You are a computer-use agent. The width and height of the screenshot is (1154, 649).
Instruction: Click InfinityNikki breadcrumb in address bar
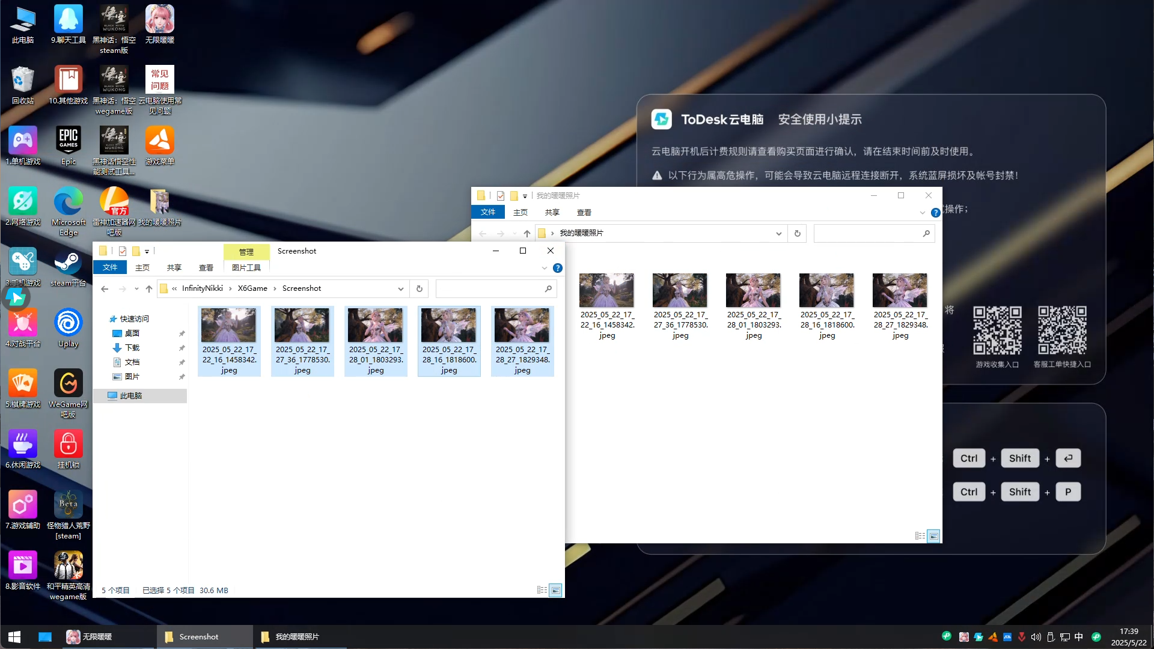tap(203, 288)
